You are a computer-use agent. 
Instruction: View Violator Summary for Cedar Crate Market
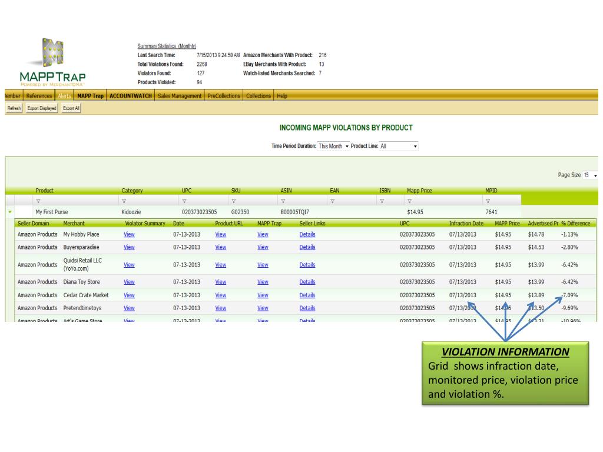pyautogui.click(x=129, y=295)
